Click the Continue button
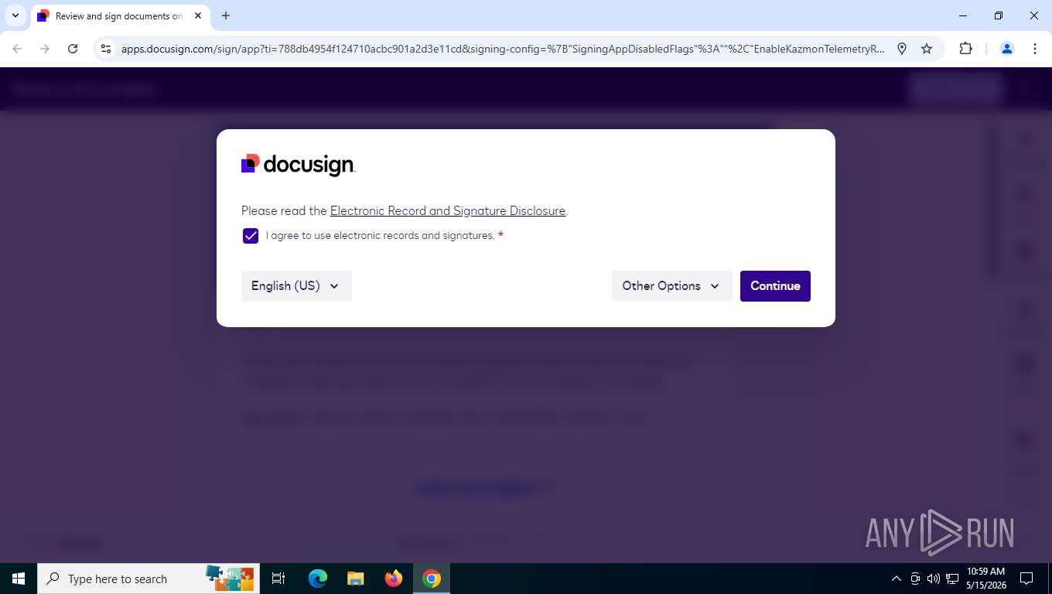 point(775,286)
